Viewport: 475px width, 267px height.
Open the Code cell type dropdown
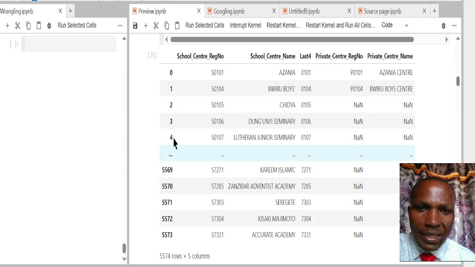point(395,25)
